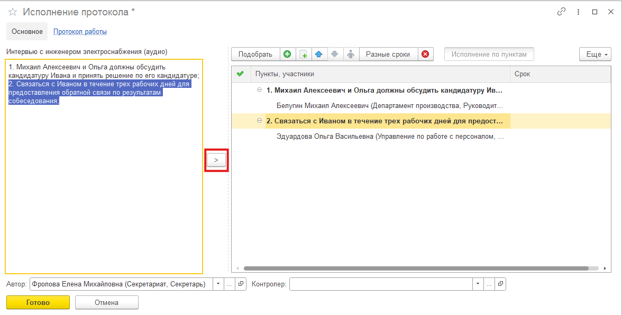Copy link to this form via chain icon

coord(561,12)
